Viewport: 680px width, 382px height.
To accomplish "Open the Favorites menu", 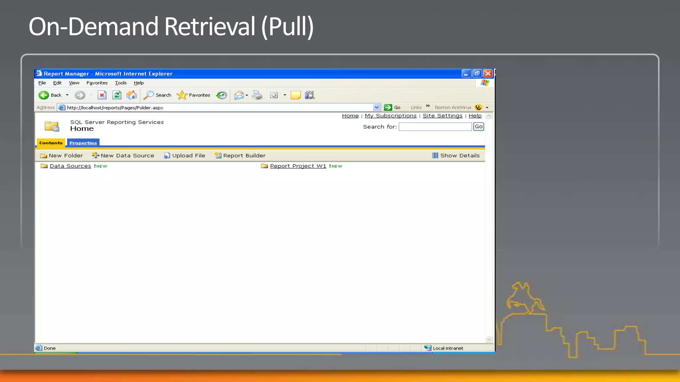I will (x=97, y=83).
